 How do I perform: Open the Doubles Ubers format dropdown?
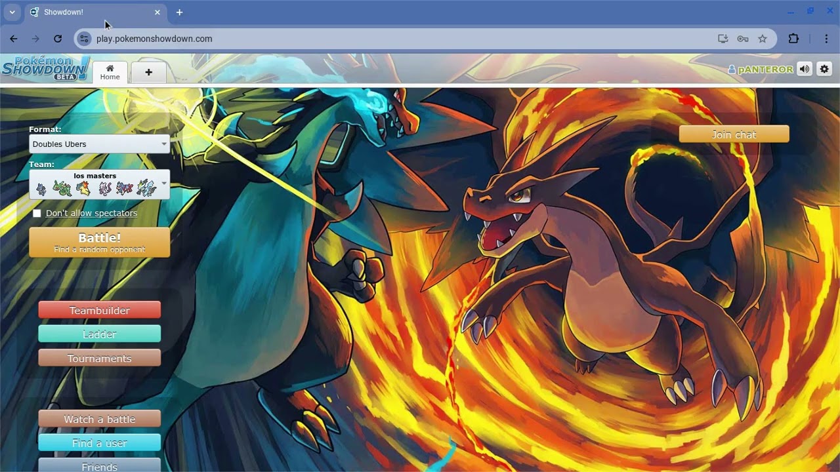[x=100, y=144]
